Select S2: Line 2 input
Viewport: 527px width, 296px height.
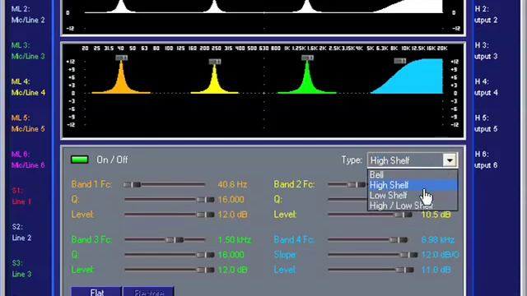click(x=21, y=232)
